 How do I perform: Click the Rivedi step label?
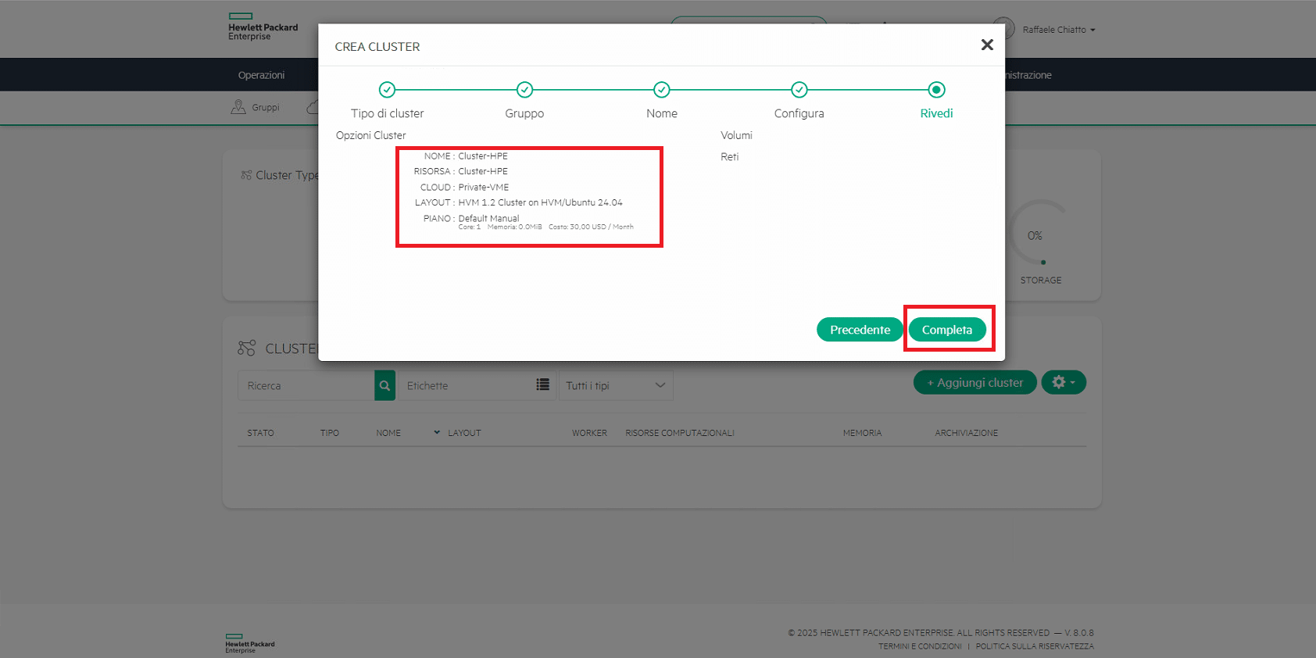[936, 113]
